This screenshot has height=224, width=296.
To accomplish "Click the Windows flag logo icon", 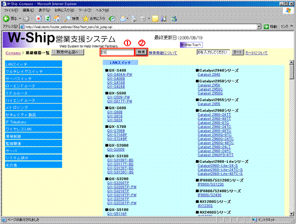I will tap(288, 11).
